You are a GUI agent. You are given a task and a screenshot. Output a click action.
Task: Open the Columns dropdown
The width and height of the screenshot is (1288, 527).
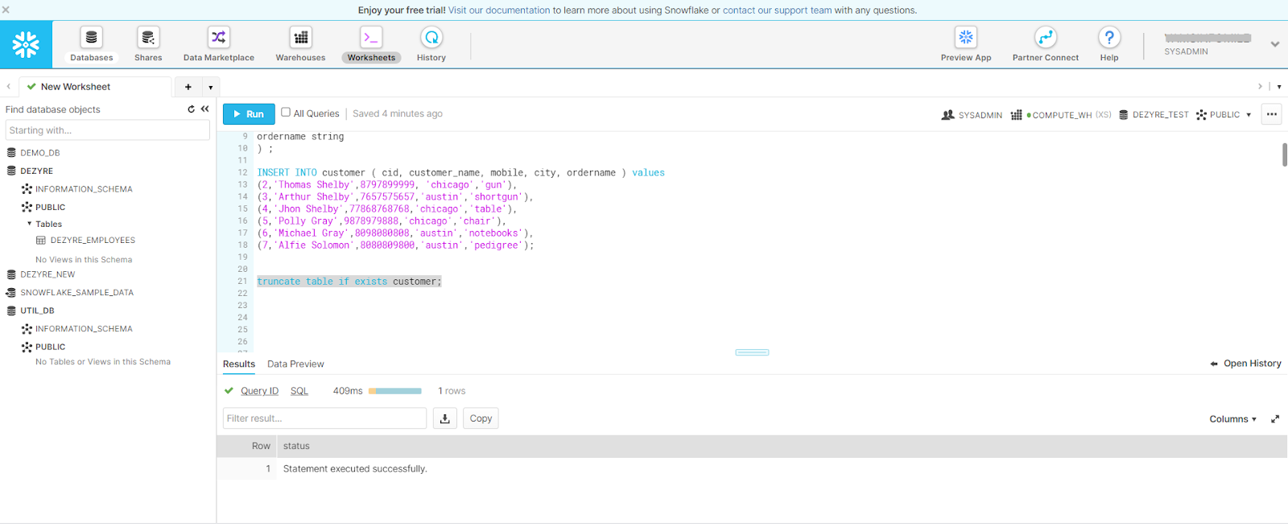tap(1232, 419)
